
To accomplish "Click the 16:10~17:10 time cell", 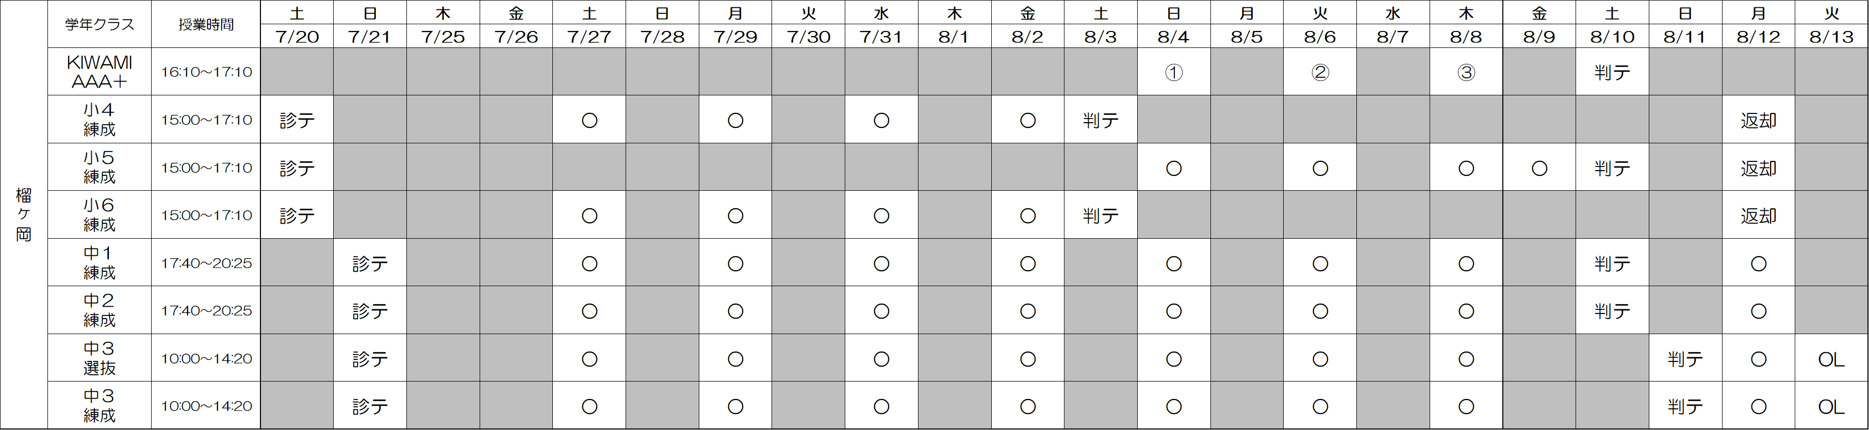I will tap(206, 72).
